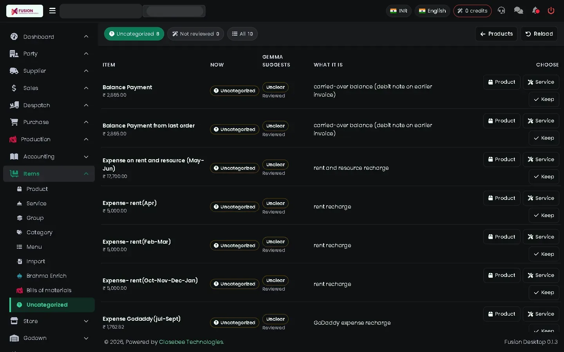Expand the Production sidebar section

tap(49, 139)
